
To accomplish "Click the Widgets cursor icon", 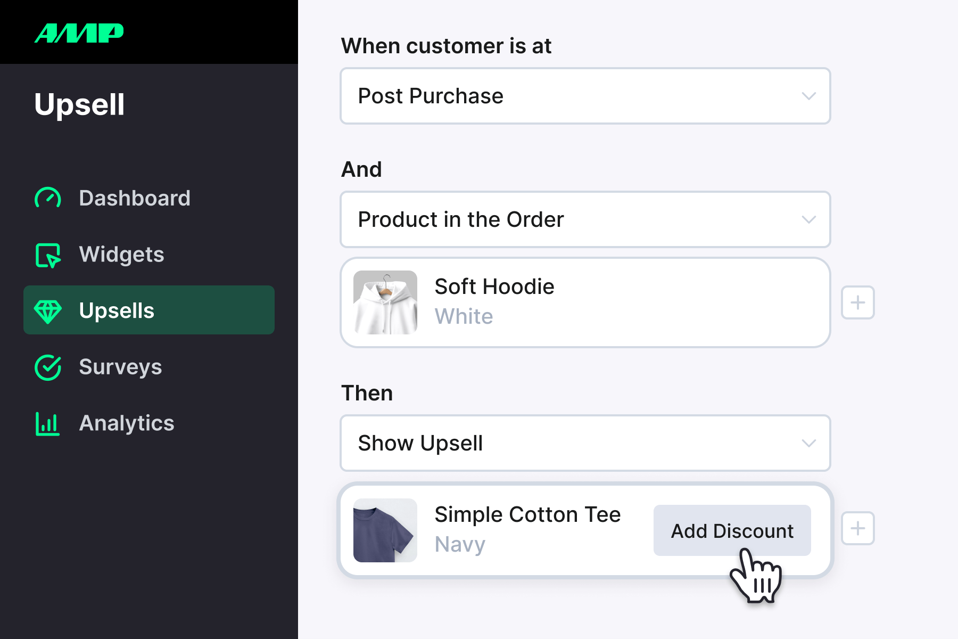I will 47,255.
